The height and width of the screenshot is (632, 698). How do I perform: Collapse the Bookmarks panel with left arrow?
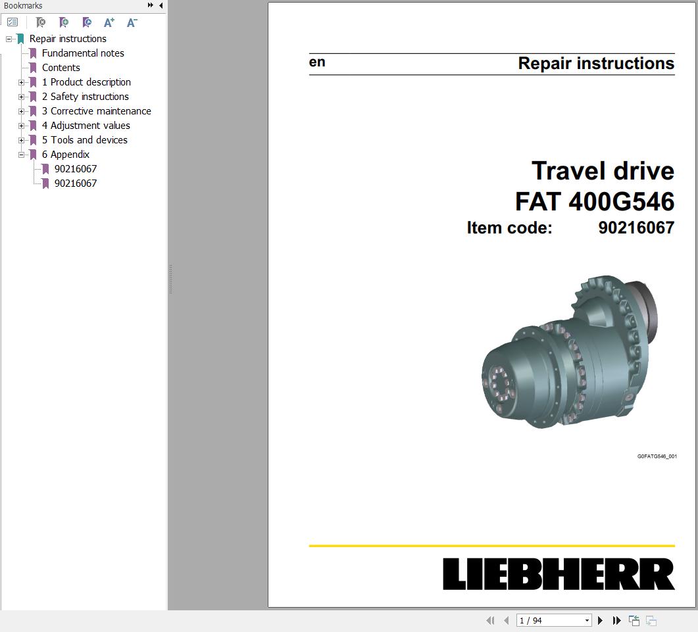161,5
